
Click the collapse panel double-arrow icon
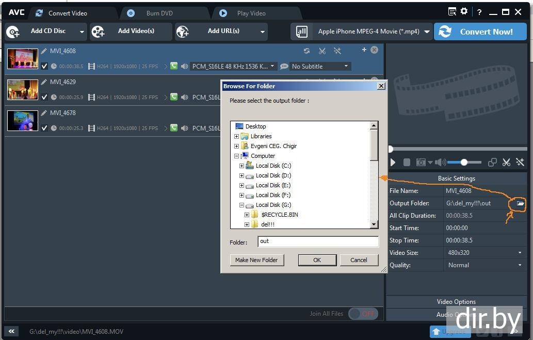11,331
